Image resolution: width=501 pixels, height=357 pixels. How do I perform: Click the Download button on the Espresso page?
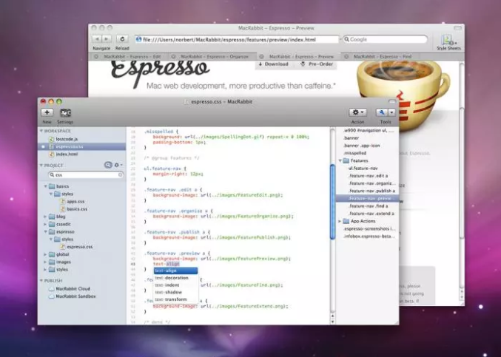click(x=274, y=64)
